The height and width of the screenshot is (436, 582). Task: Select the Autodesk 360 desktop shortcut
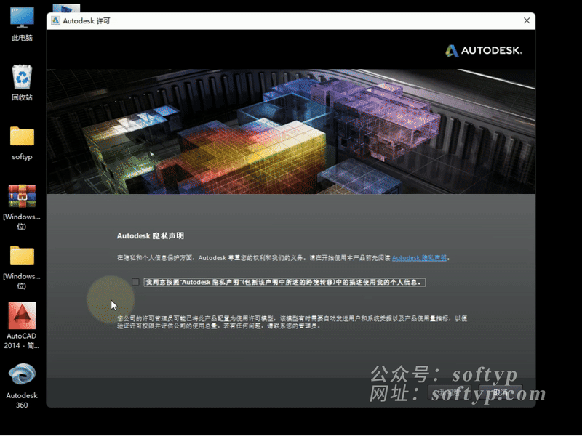point(22,386)
